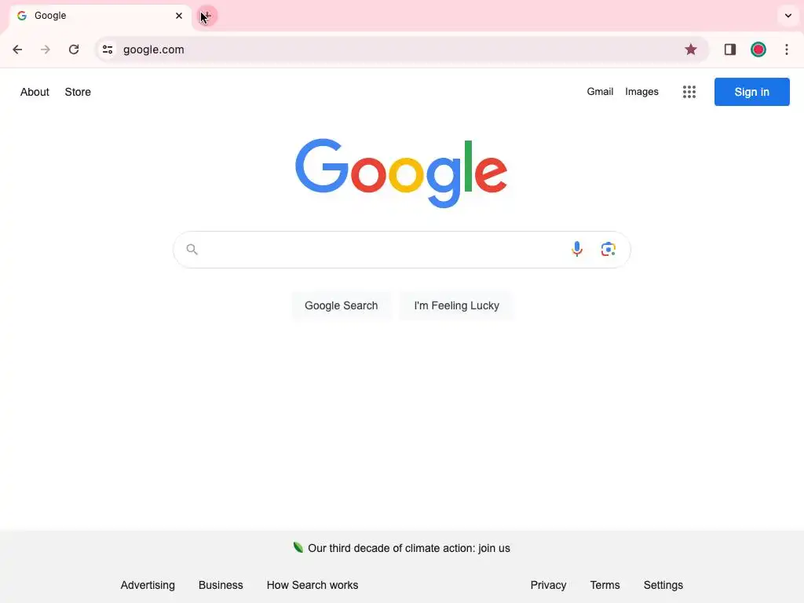The width and height of the screenshot is (804, 603).
Task: Click the Google Search button
Action: [x=342, y=305]
